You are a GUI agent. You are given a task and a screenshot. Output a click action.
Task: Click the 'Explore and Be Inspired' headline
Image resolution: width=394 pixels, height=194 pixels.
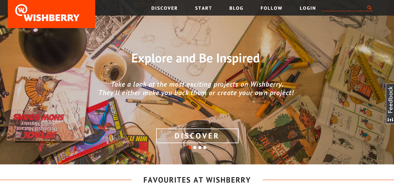[x=195, y=58]
